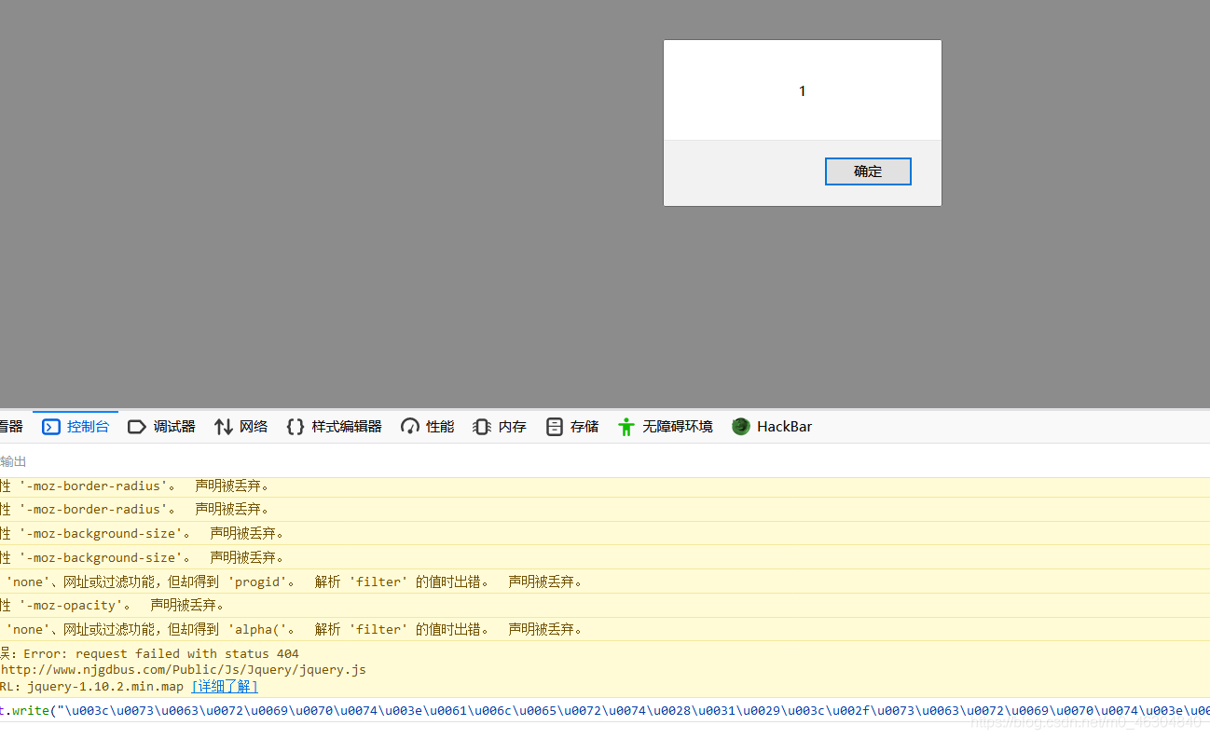Select the first '-moz-border-radius' warning row
Image resolution: width=1210 pixels, height=739 pixels.
(605, 486)
